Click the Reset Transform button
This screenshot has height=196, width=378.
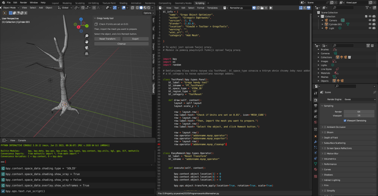pyautogui.click(x=107, y=39)
